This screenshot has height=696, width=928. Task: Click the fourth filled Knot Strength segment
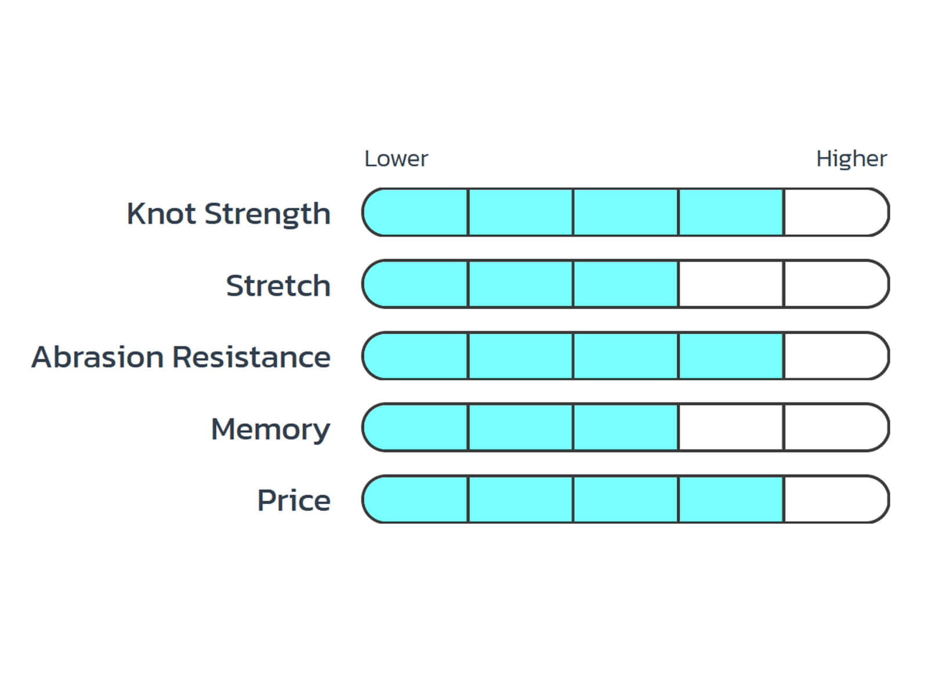pos(731,212)
